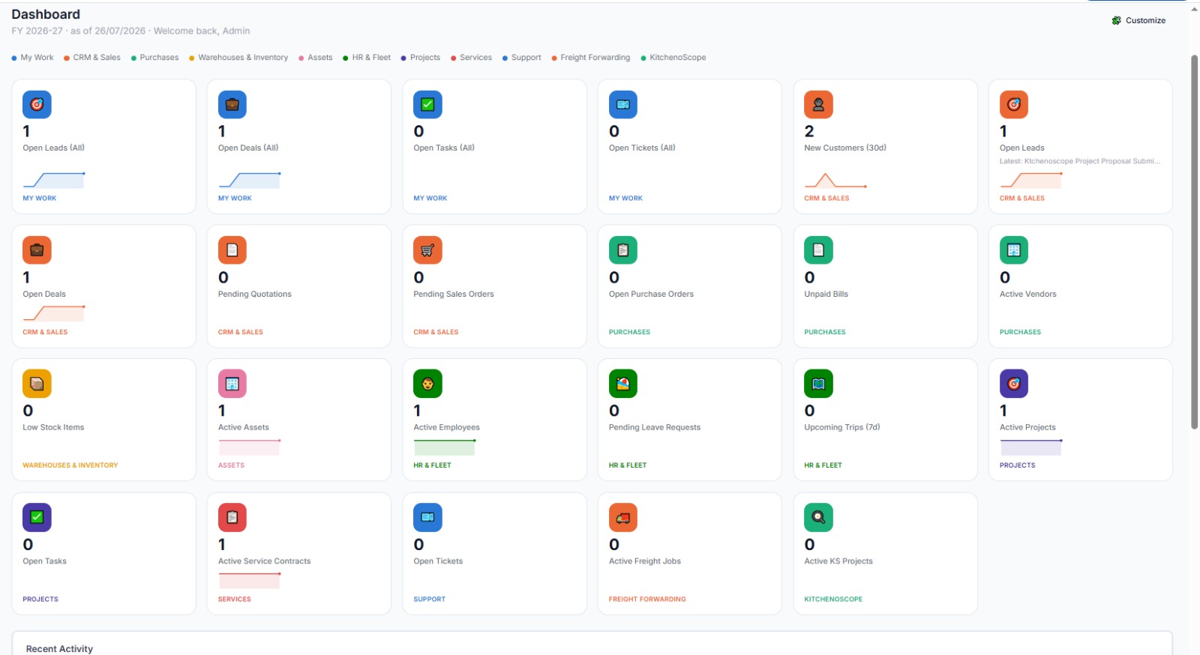Image resolution: width=1200 pixels, height=655 pixels.
Task: Click the Active Vendors building icon
Action: coord(1014,250)
